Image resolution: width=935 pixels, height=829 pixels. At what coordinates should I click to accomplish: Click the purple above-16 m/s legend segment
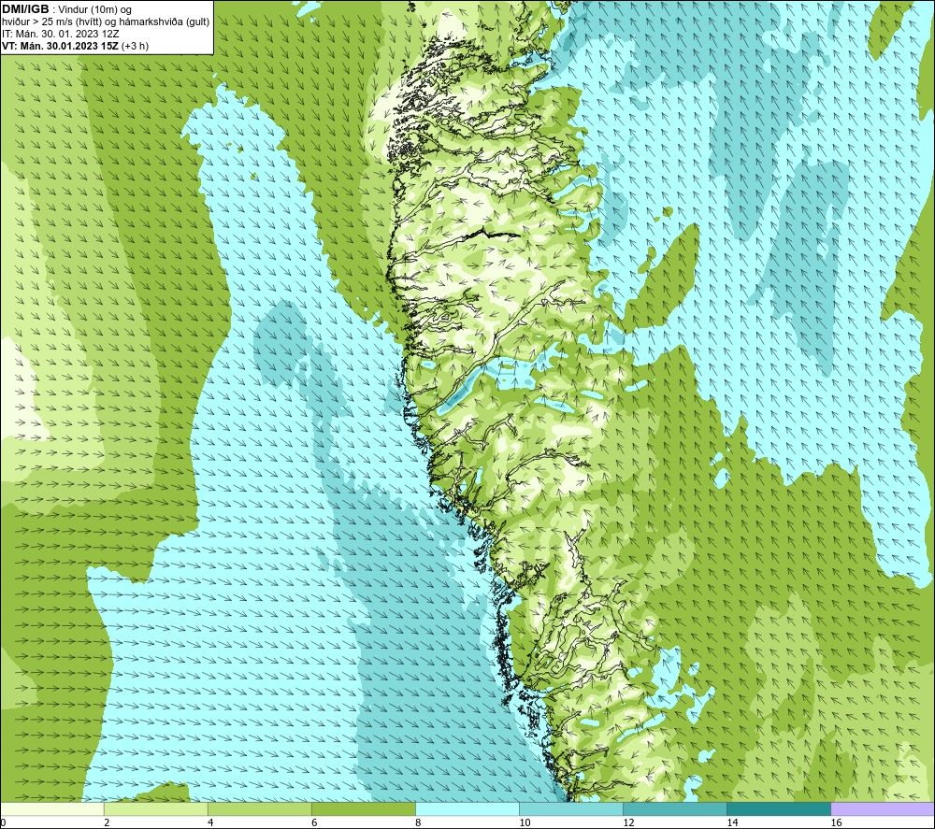[883, 809]
